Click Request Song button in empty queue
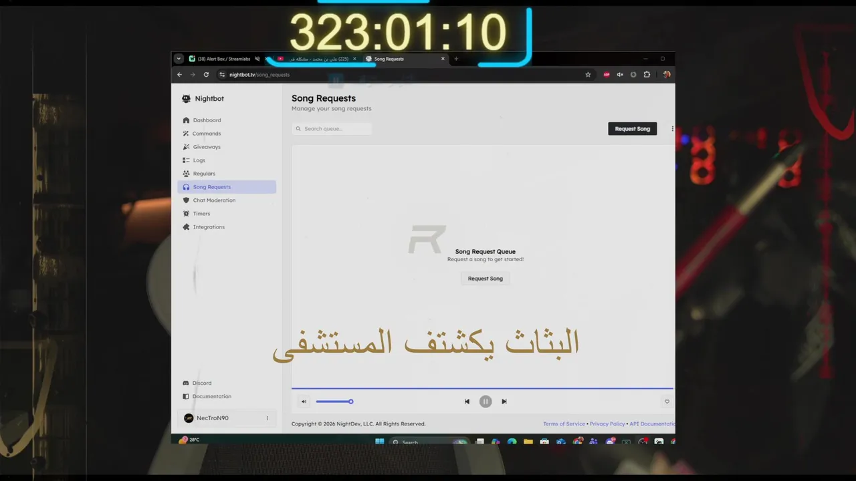The image size is (856, 481). tap(485, 279)
